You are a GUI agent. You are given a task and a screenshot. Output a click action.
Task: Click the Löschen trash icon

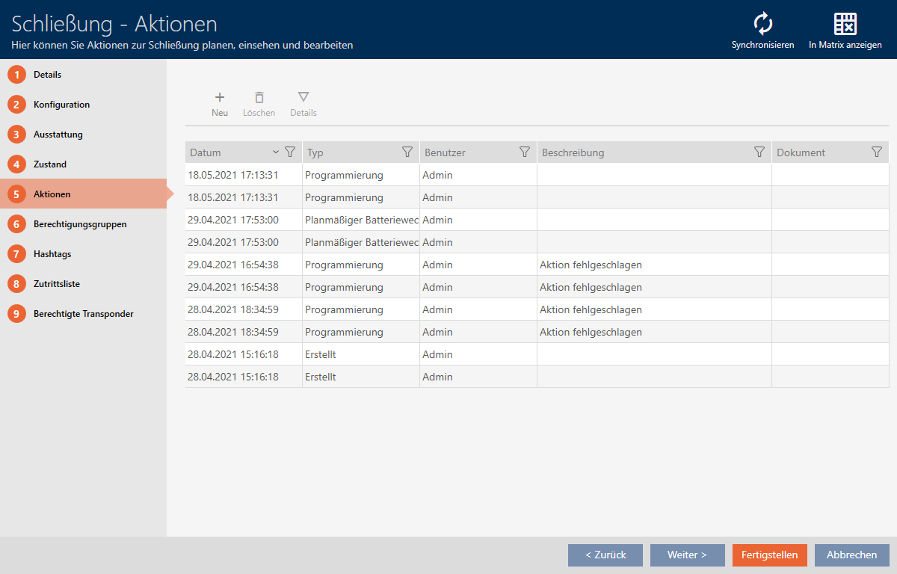pos(259,97)
